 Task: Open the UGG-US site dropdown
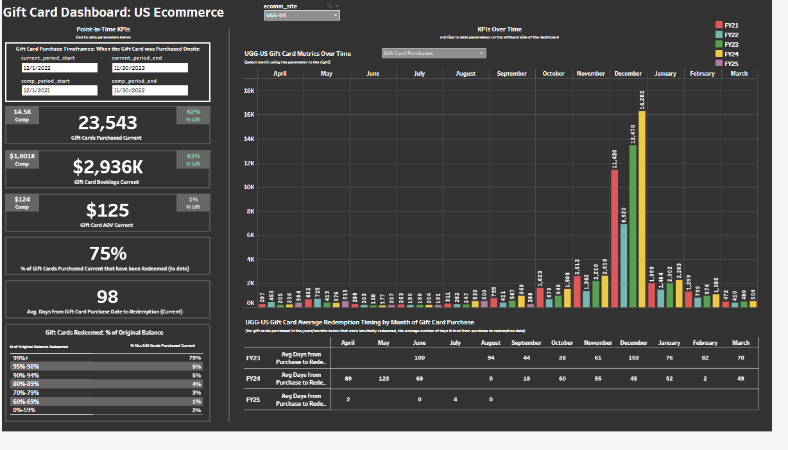pyautogui.click(x=302, y=15)
